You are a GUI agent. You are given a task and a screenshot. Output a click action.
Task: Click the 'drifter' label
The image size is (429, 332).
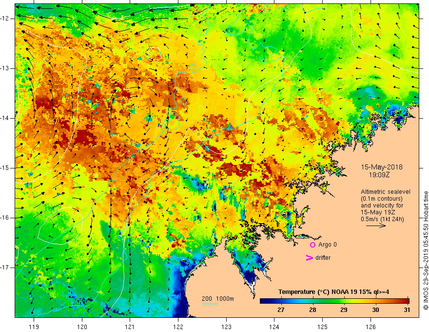[x=323, y=258]
